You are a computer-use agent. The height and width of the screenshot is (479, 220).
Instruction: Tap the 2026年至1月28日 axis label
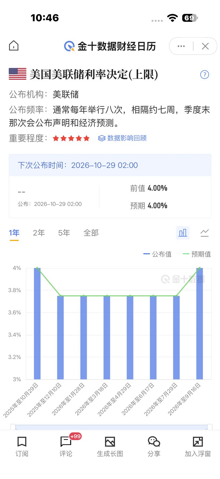(x=68, y=399)
